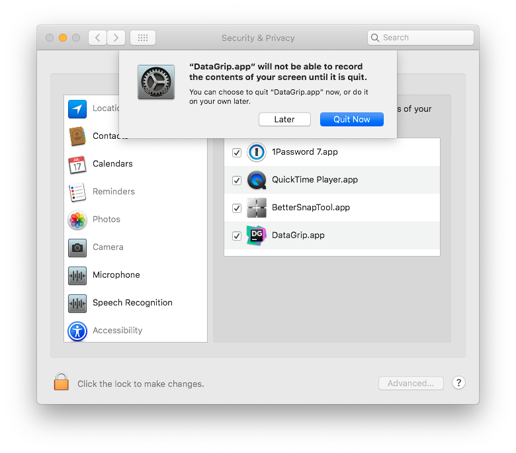Show all preferences grid button
Viewport: 516px width, 453px height.
click(143, 38)
